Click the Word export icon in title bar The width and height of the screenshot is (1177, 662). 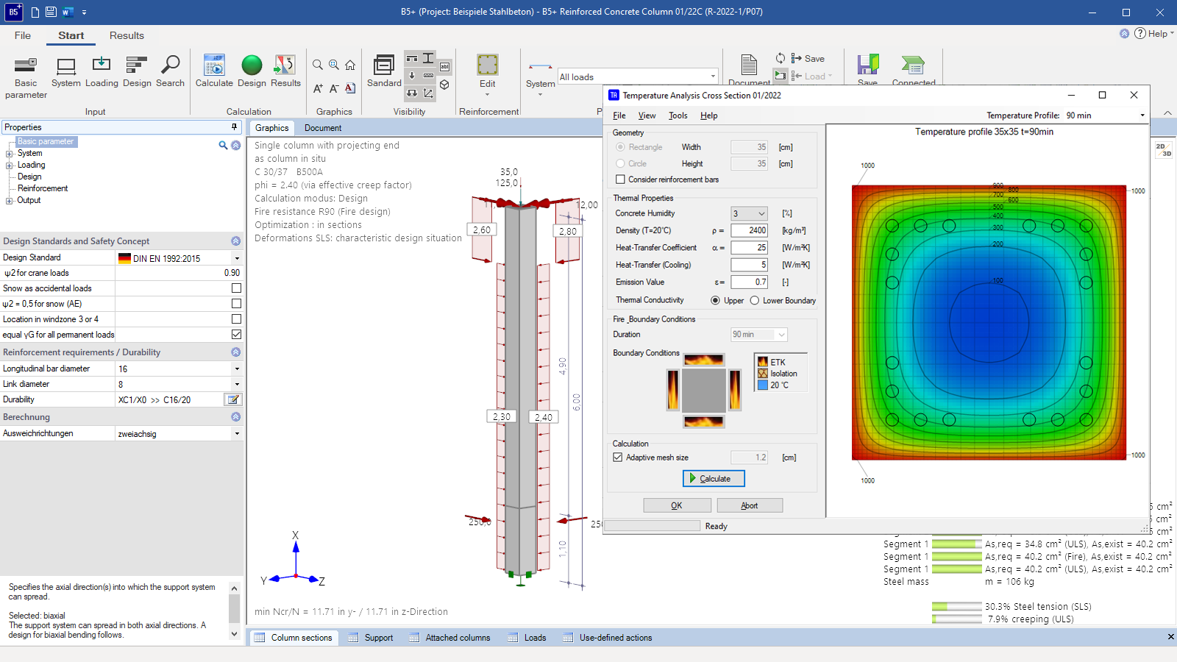coord(68,12)
